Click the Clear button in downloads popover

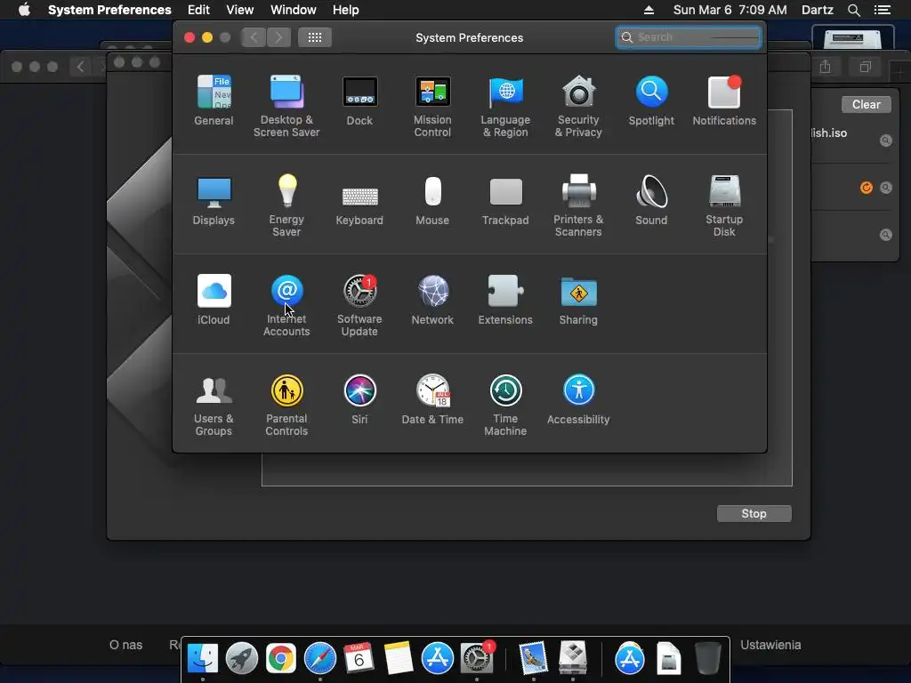pyautogui.click(x=866, y=105)
